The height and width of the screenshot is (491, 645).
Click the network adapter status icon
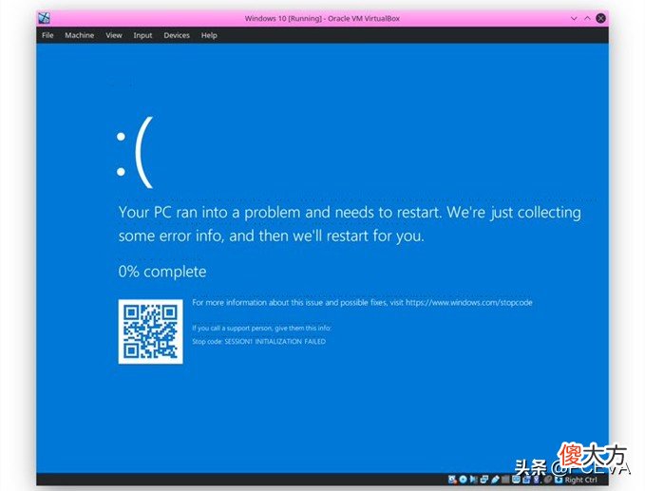(484, 480)
